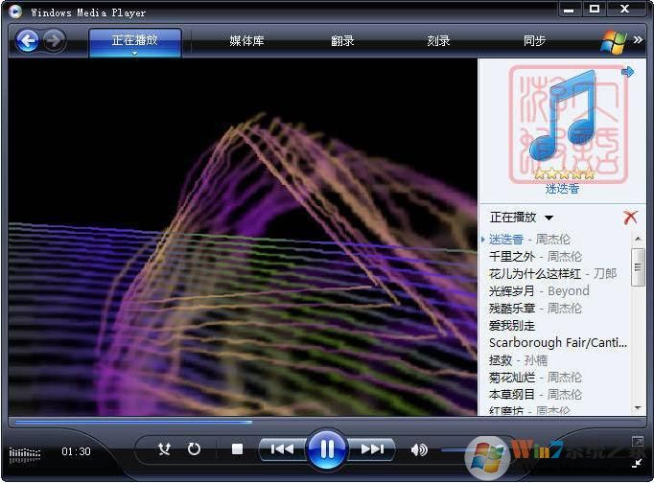654x483 pixels.
Task: Select Scarborough Fair/Canti... track
Action: pyautogui.click(x=558, y=342)
